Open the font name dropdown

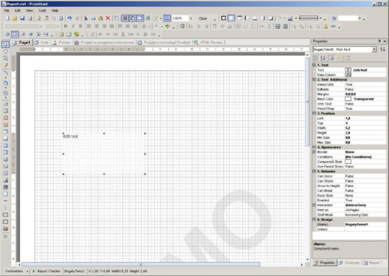click(x=41, y=26)
